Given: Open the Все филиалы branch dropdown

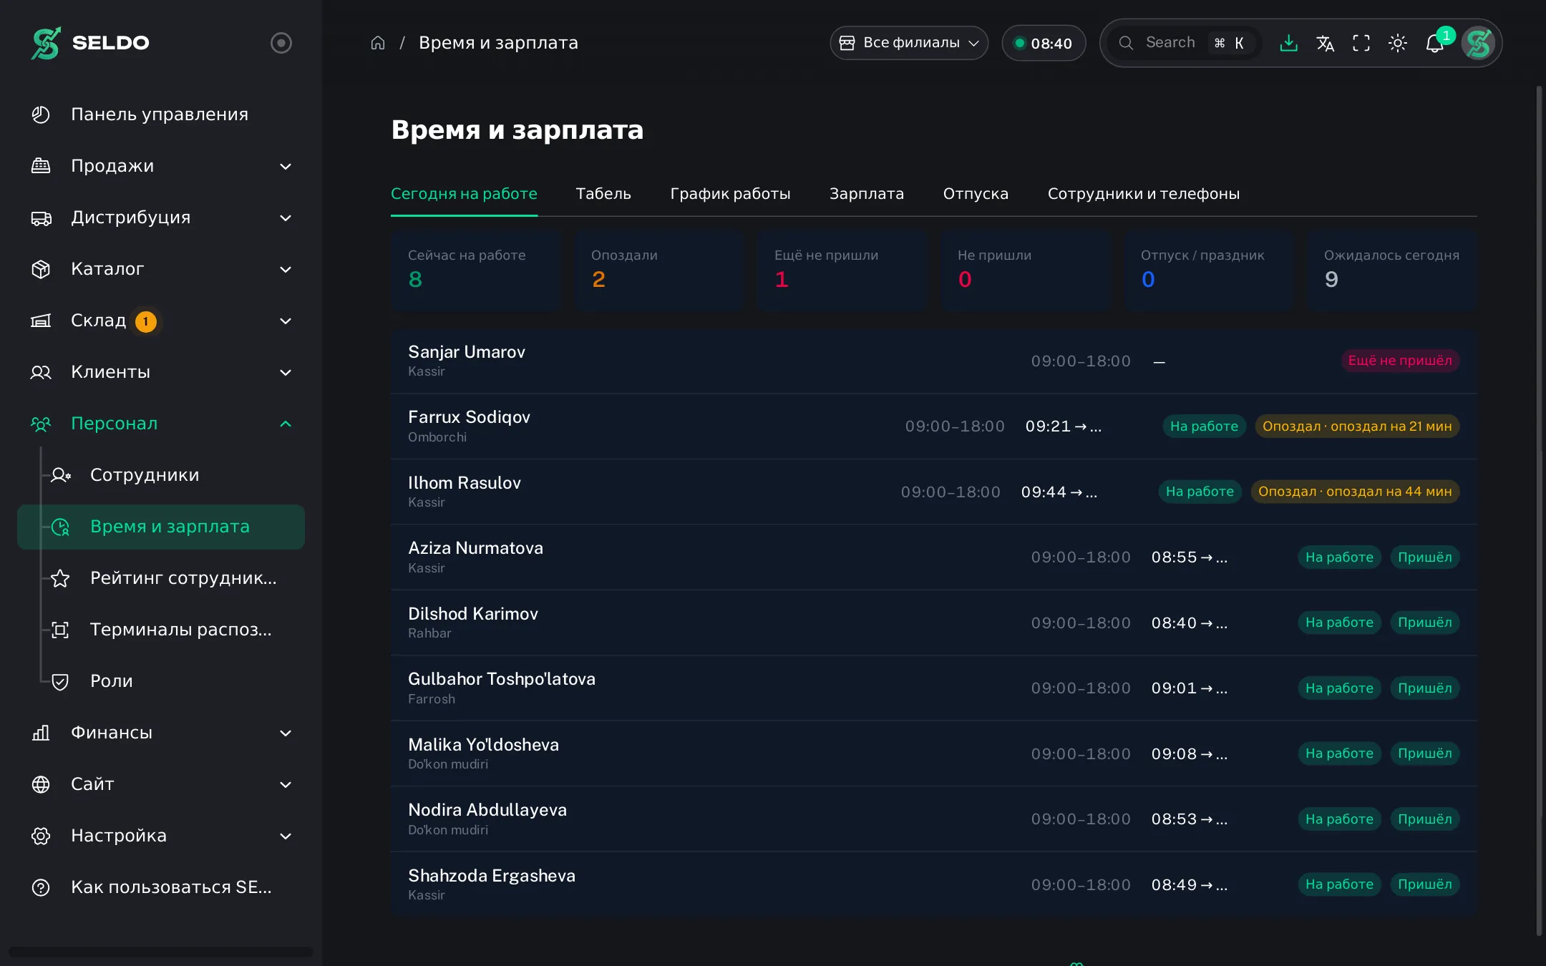Looking at the screenshot, I should point(909,43).
